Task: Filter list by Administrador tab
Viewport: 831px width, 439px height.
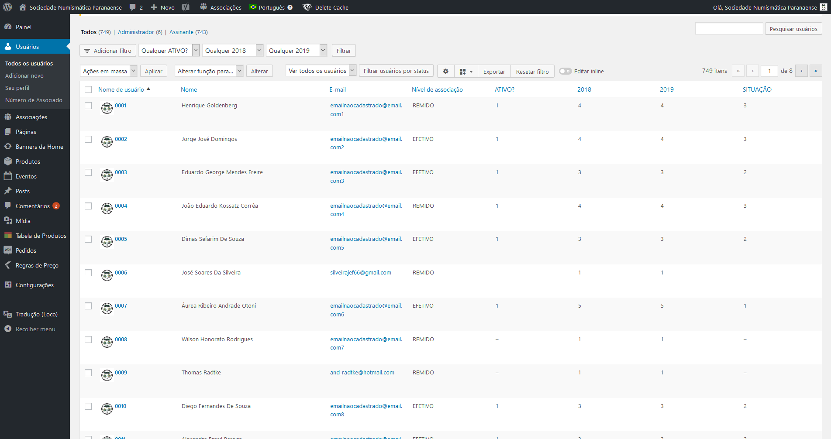Action: tap(136, 32)
